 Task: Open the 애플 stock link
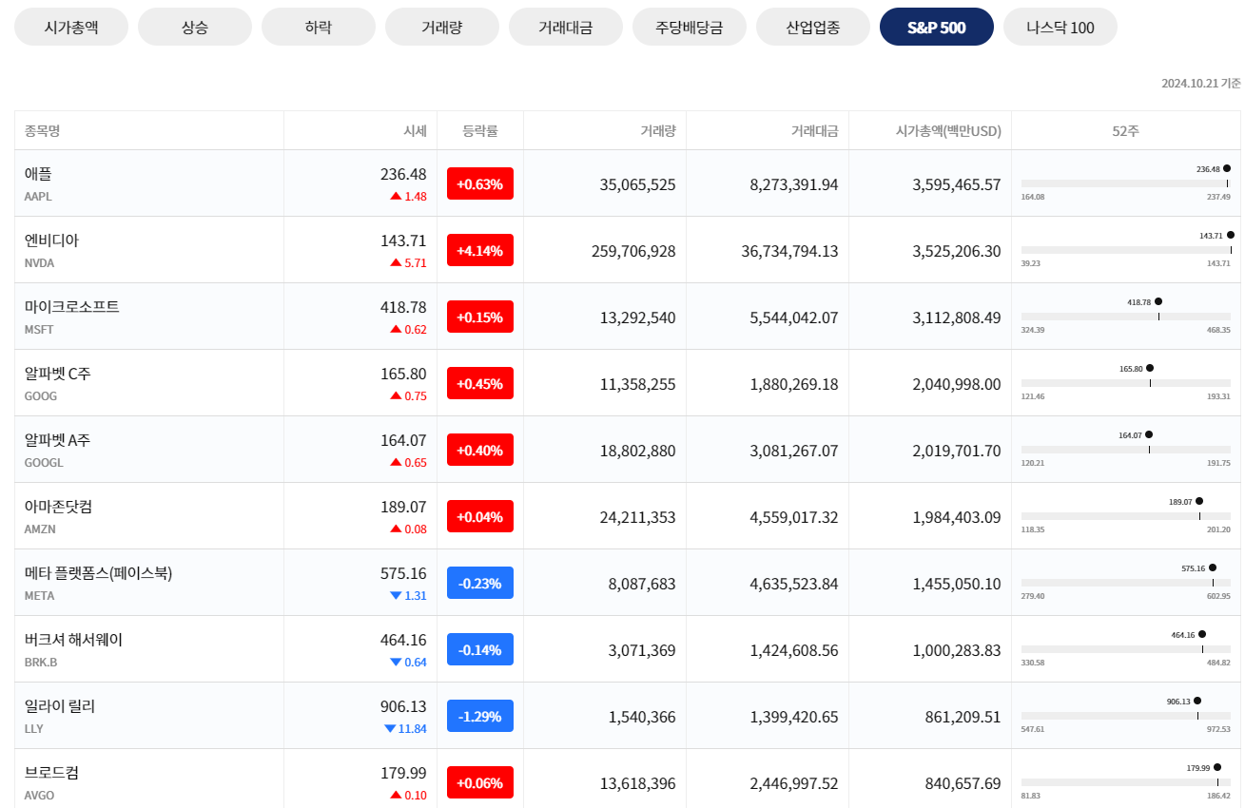click(x=38, y=174)
